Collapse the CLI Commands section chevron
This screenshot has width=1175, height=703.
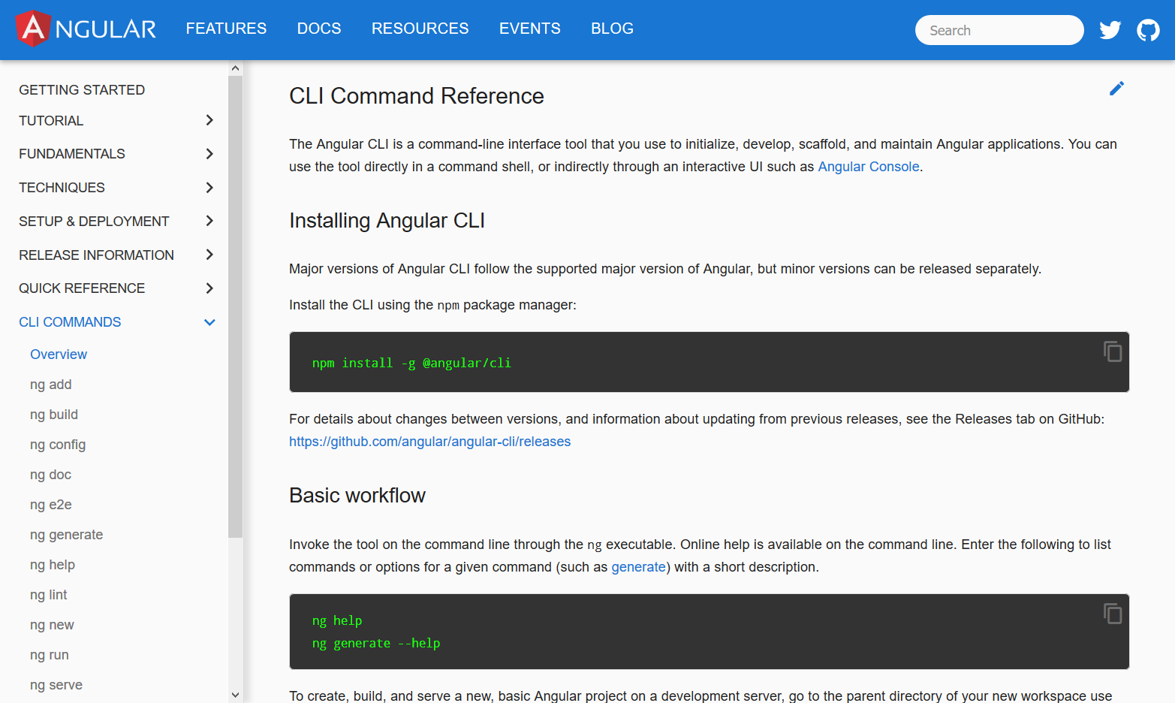point(209,322)
